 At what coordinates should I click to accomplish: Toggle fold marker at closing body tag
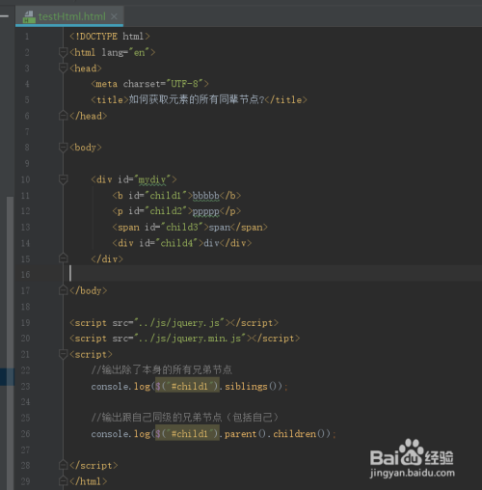tap(64, 290)
